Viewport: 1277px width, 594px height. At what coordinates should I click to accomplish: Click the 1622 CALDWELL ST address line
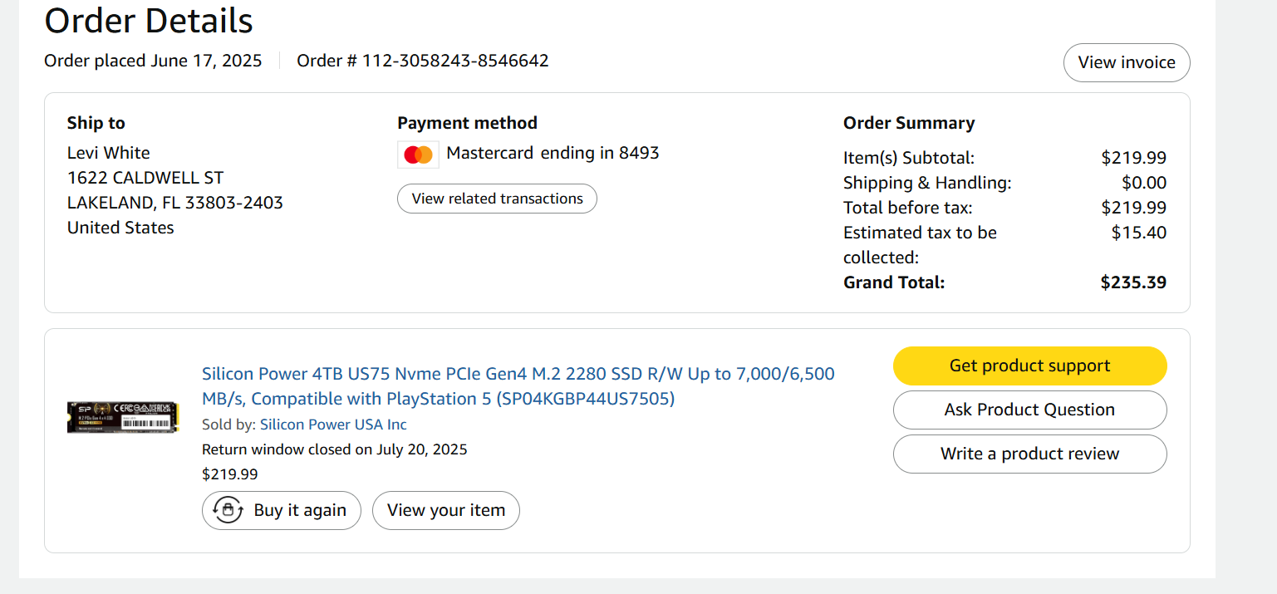pyautogui.click(x=145, y=178)
